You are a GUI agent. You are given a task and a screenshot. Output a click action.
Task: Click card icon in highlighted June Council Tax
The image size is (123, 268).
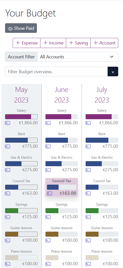49,193
